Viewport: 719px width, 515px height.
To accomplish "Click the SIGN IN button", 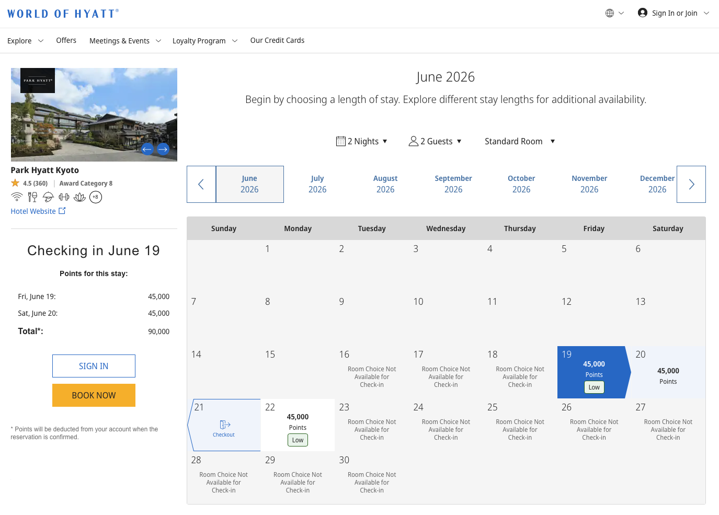I will 94,366.
